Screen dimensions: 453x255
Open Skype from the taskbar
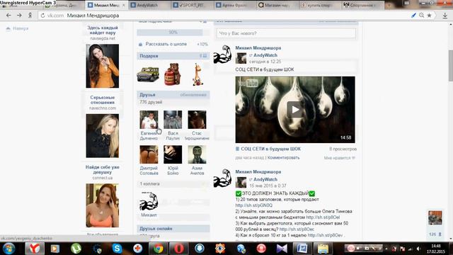pyautogui.click(x=117, y=249)
